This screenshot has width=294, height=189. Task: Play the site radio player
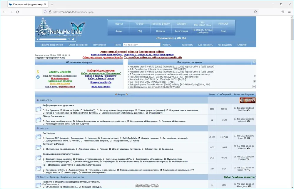click(x=38, y=39)
